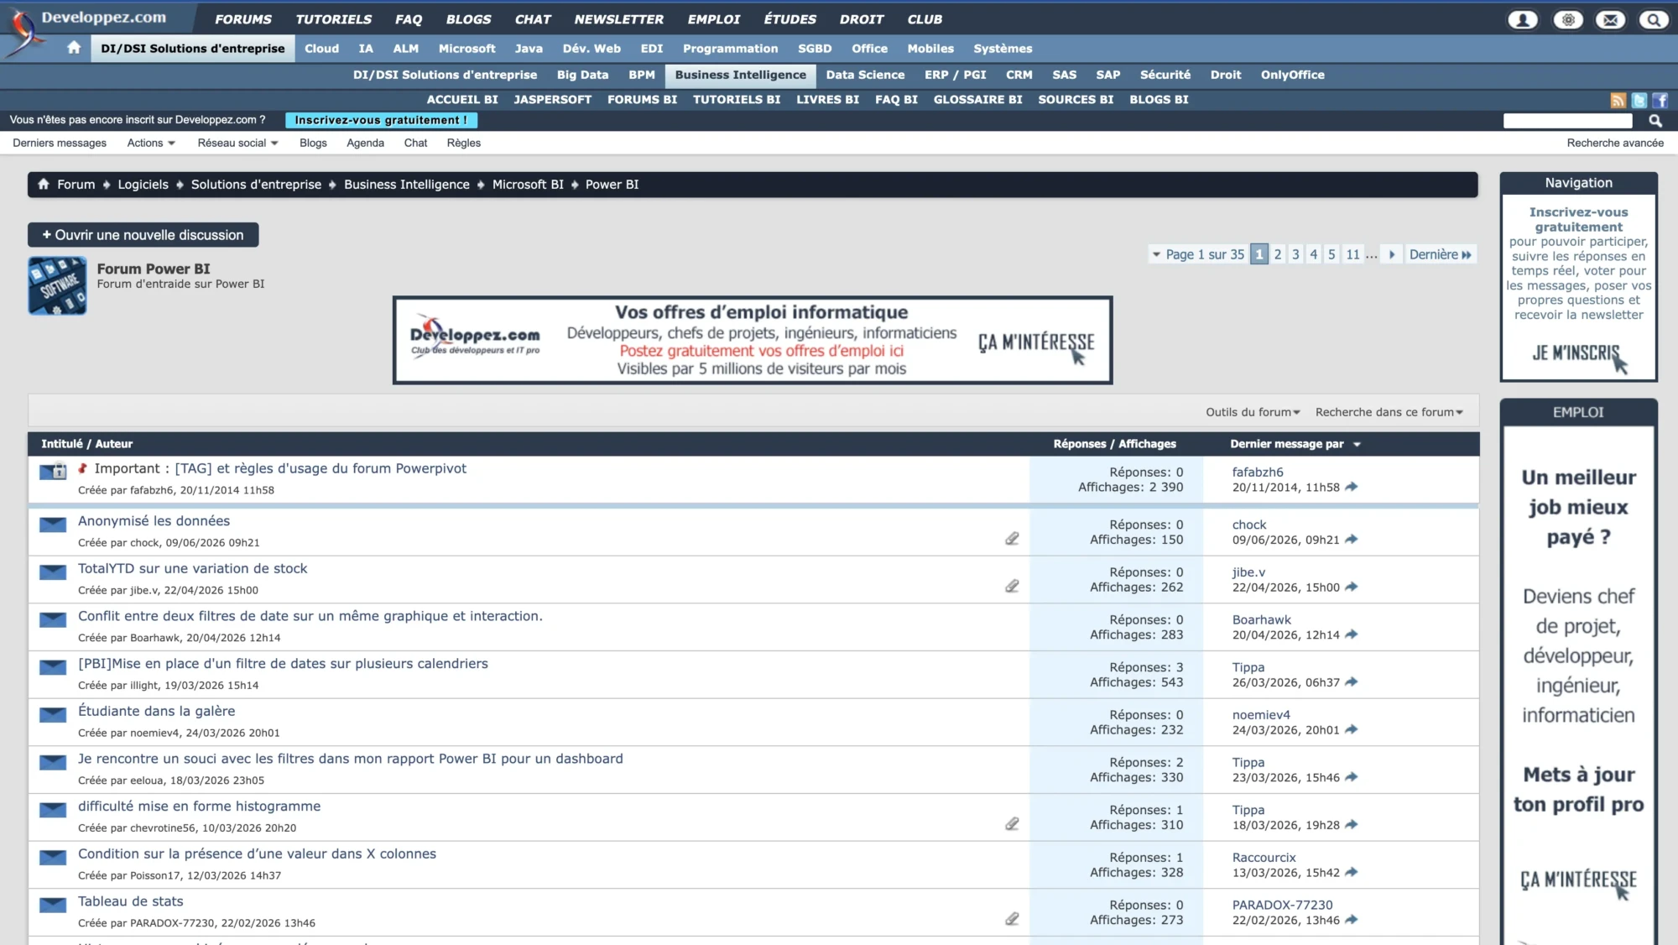Screen dimensions: 1678x945
Task: Open user profile PARADOX-77230 in last message column
Action: pos(1282,905)
